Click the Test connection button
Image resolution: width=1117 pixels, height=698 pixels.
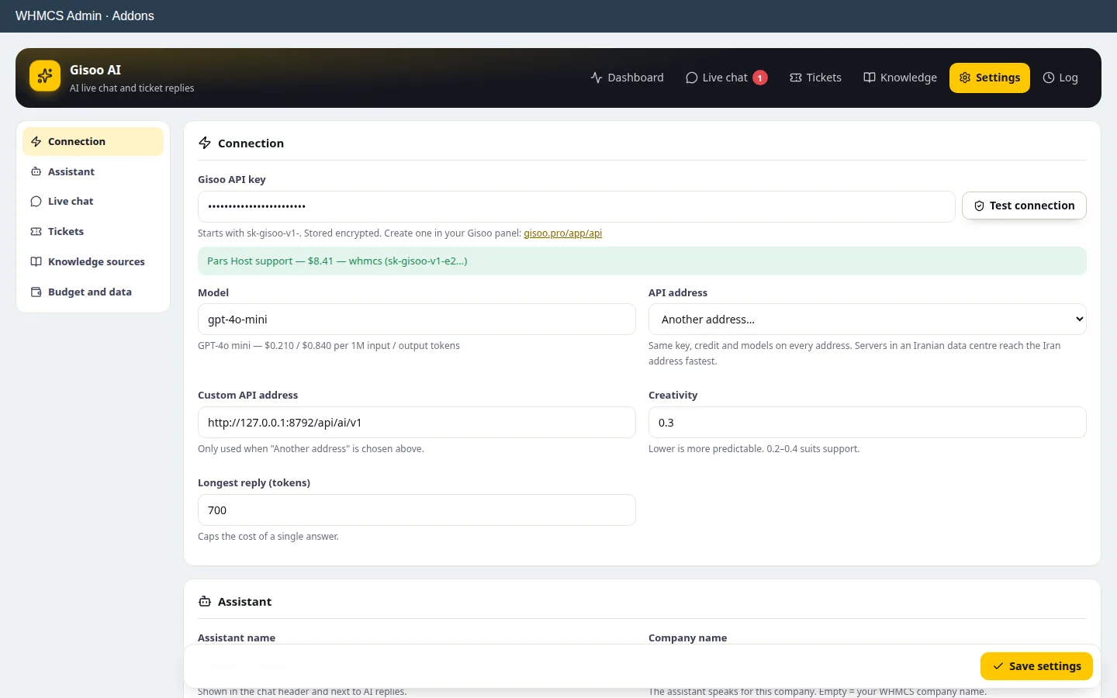coord(1024,206)
